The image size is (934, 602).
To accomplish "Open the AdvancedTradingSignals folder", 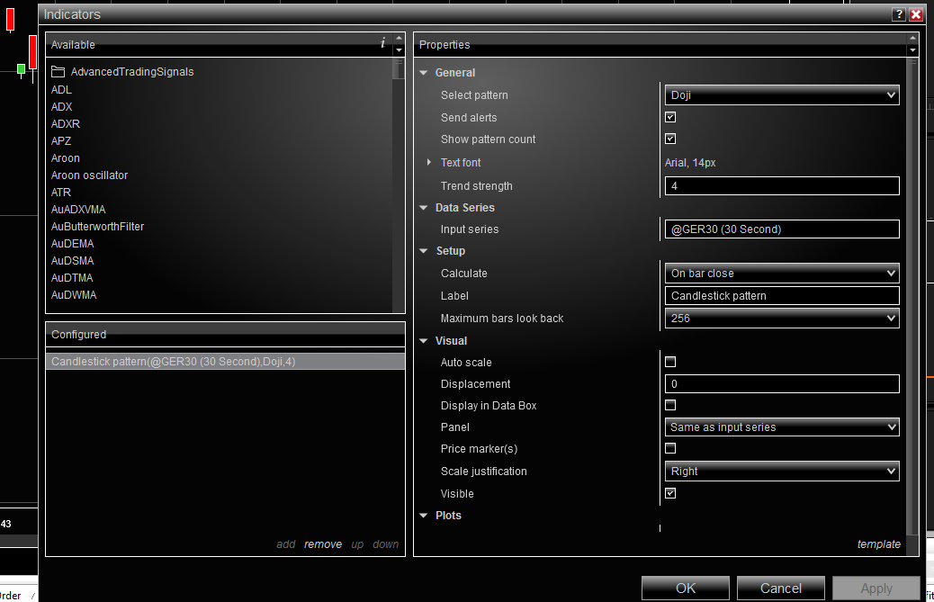I will tap(122, 72).
